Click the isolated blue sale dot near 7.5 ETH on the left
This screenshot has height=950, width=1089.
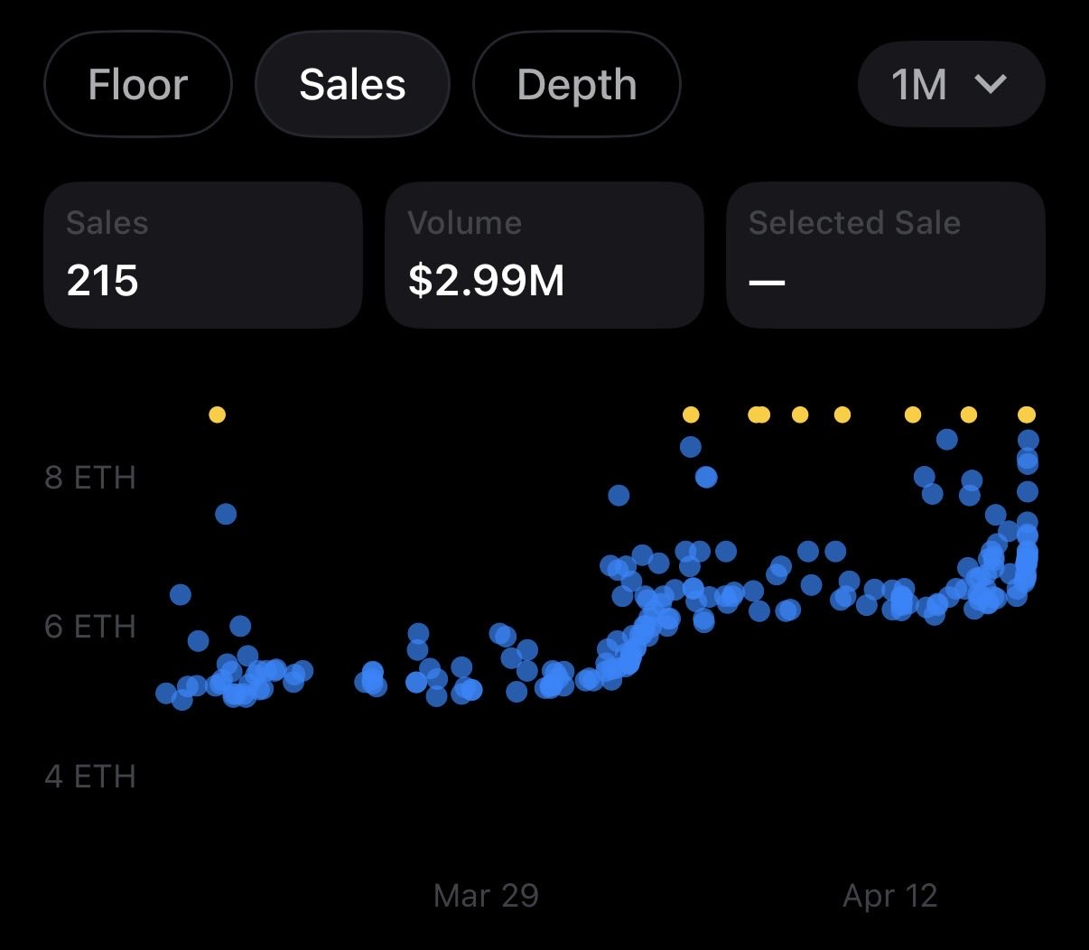point(226,514)
